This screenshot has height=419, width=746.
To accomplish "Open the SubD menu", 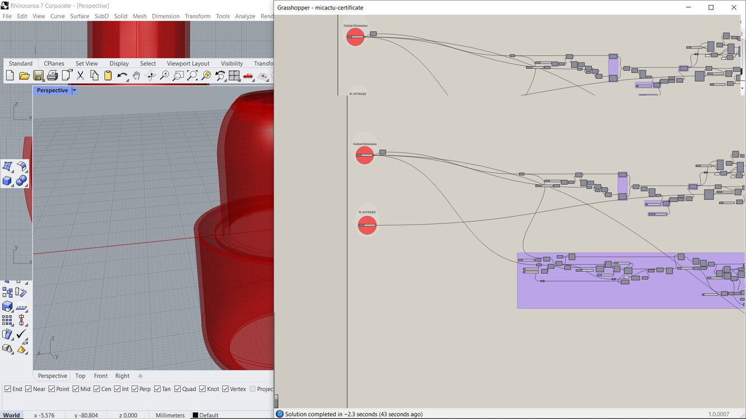I will 102,16.
